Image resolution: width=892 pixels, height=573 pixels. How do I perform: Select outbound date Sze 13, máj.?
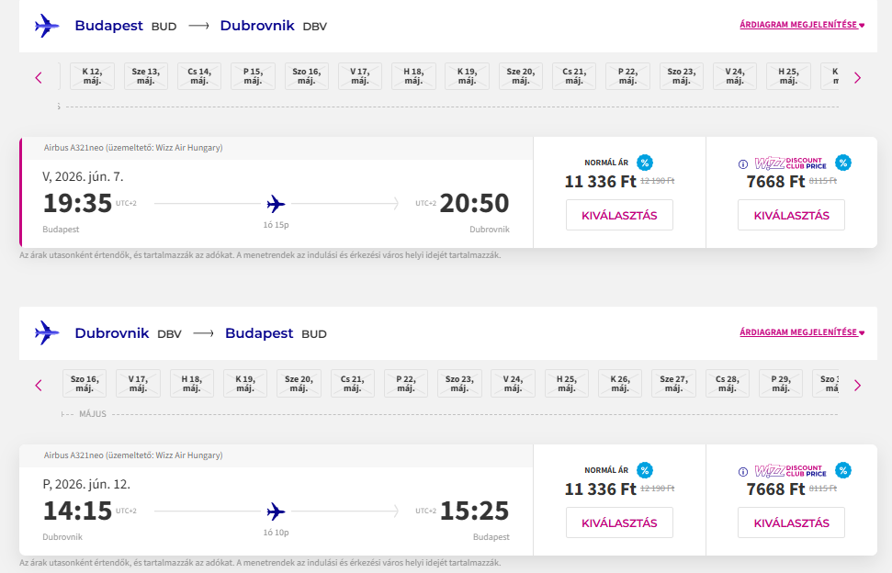146,76
